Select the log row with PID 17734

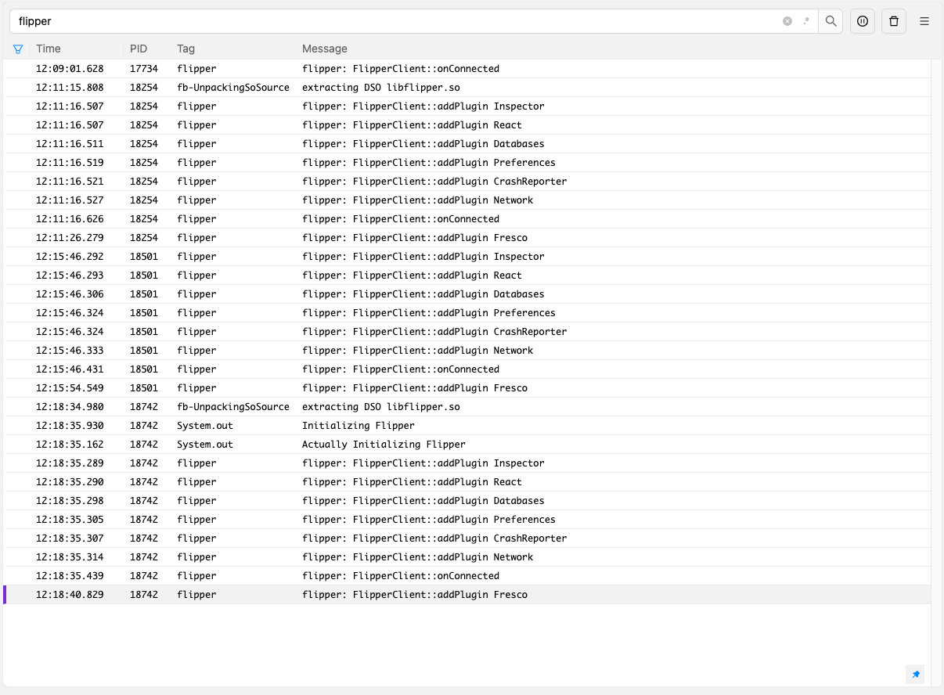tap(391, 68)
